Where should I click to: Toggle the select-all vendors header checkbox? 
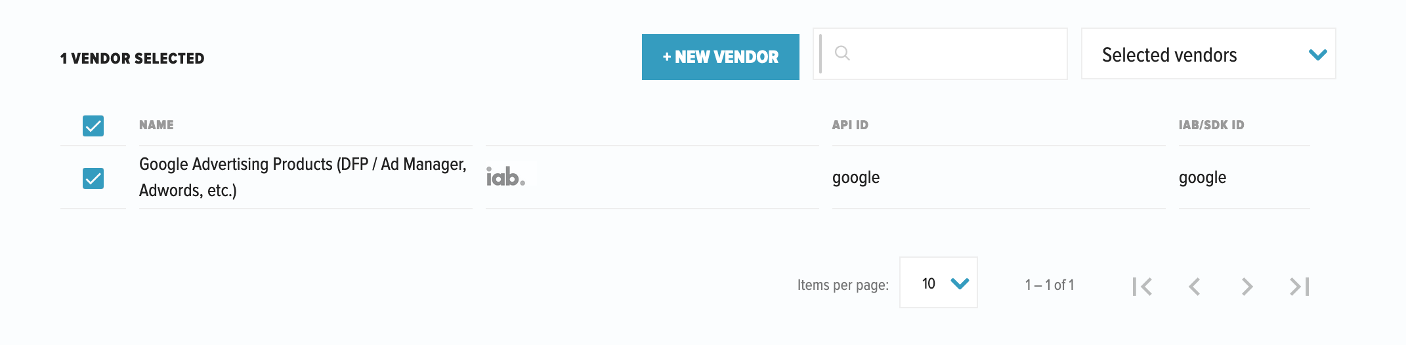tap(93, 125)
